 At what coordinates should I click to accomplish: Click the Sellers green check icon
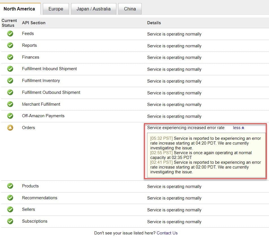[10, 209]
